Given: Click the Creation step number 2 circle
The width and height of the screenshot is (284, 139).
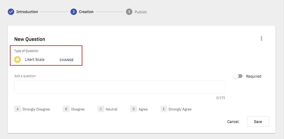Looking at the screenshot, I should tap(74, 12).
